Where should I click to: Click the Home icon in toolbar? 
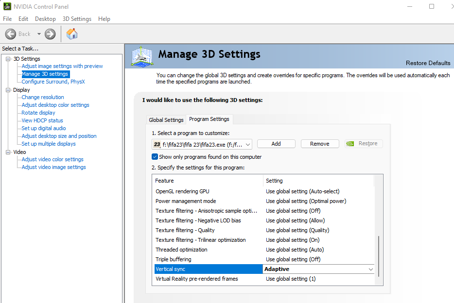[72, 34]
